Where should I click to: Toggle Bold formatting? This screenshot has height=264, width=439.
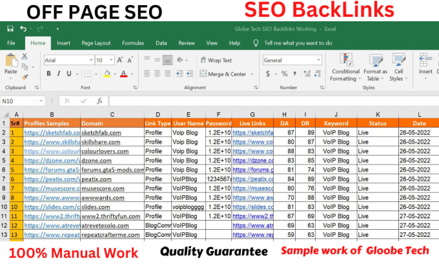click(x=48, y=74)
